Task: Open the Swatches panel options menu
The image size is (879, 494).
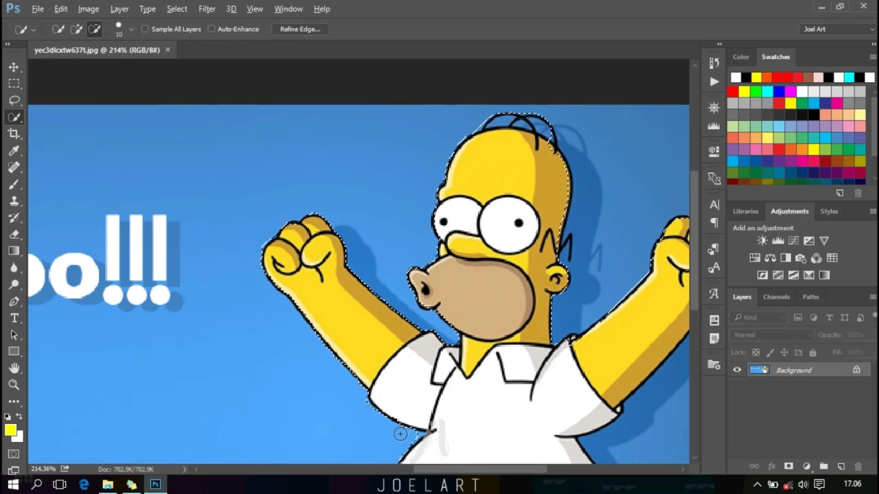Action: point(872,57)
